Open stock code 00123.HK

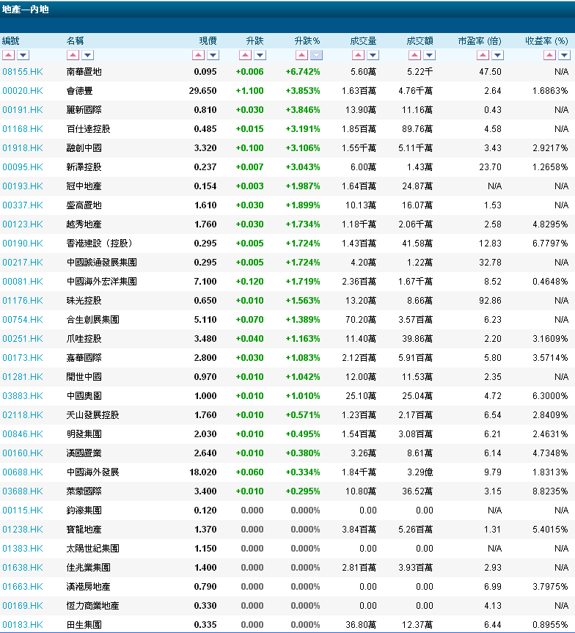[23, 224]
